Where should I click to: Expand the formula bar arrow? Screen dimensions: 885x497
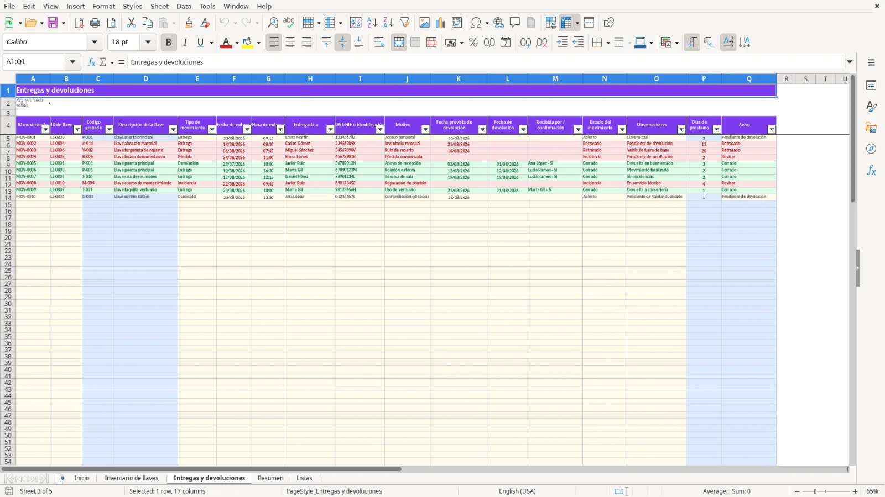pos(850,62)
